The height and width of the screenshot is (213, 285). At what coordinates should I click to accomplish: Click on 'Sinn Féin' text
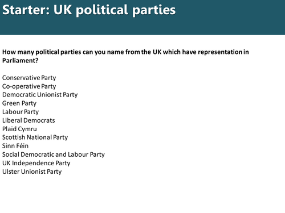click(x=15, y=146)
